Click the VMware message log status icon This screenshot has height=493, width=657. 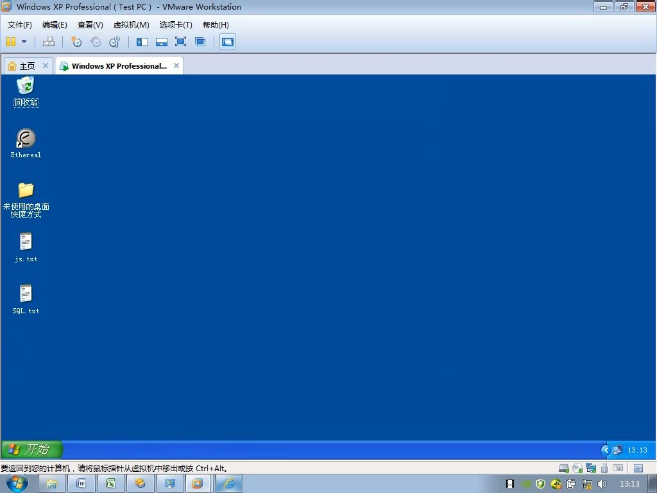[x=638, y=468]
